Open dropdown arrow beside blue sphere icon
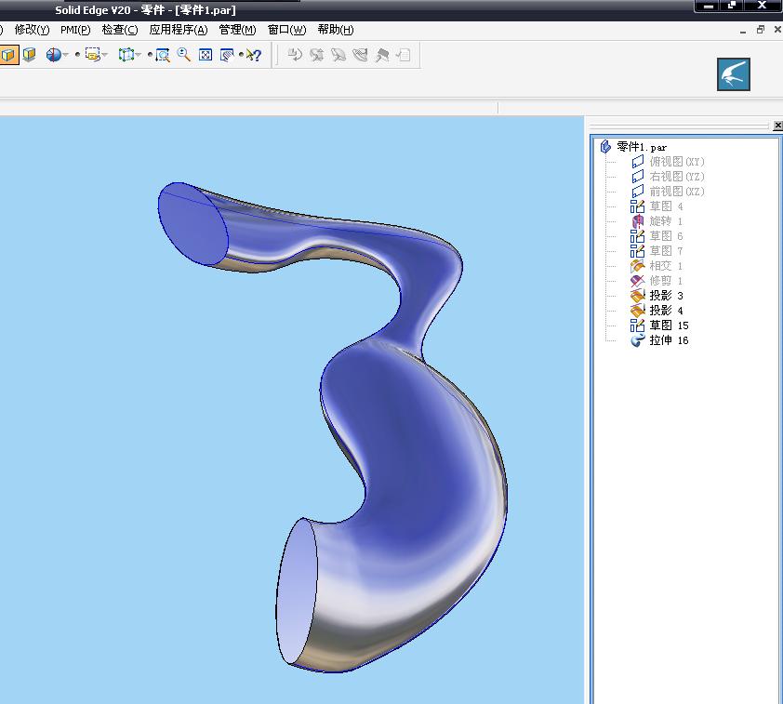783x704 pixels. [66, 55]
